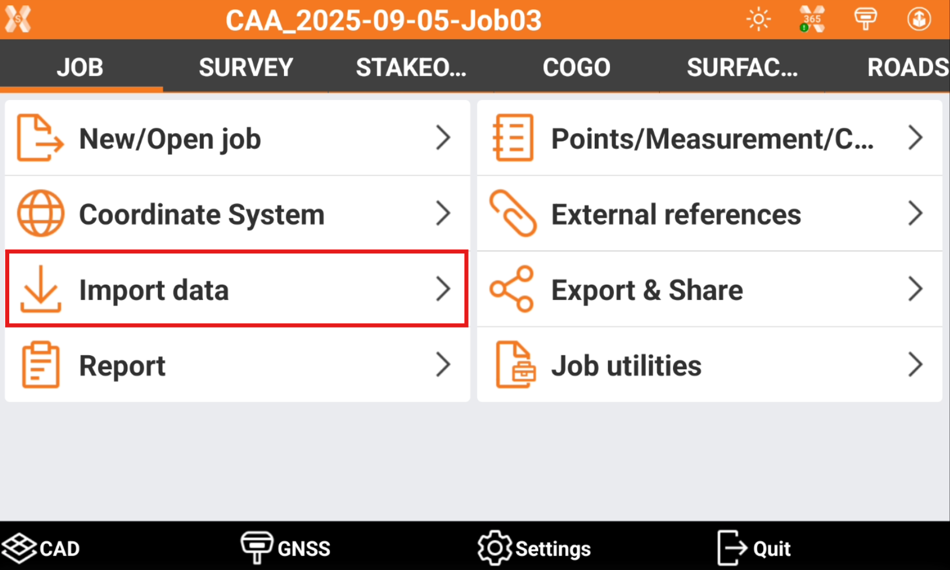Image resolution: width=950 pixels, height=570 pixels.
Task: Click the Job utilities chevron arrow
Action: pyautogui.click(x=915, y=365)
